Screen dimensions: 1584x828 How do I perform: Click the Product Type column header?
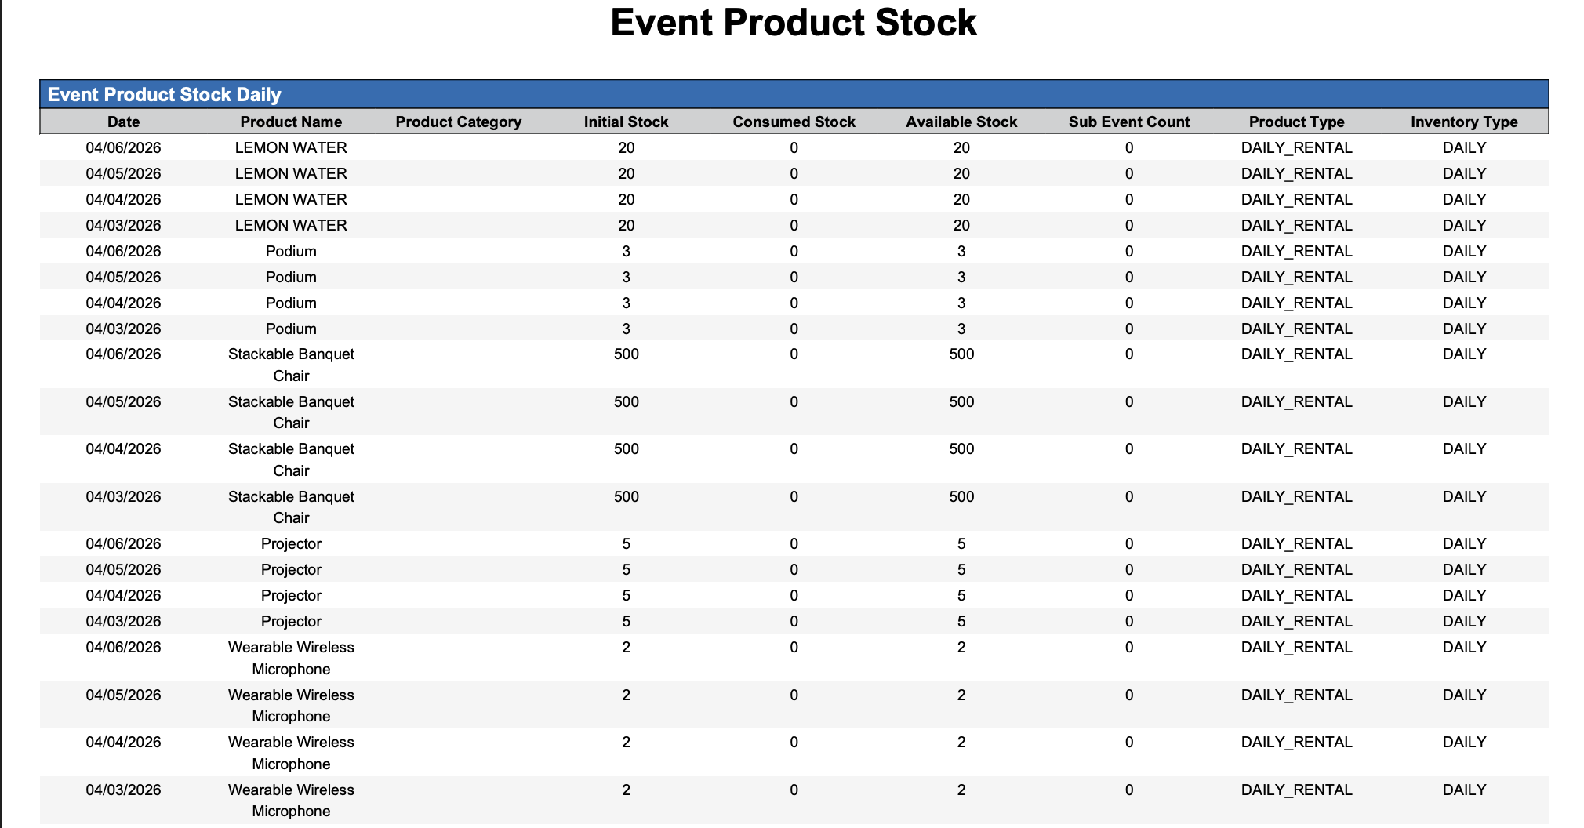click(1296, 122)
